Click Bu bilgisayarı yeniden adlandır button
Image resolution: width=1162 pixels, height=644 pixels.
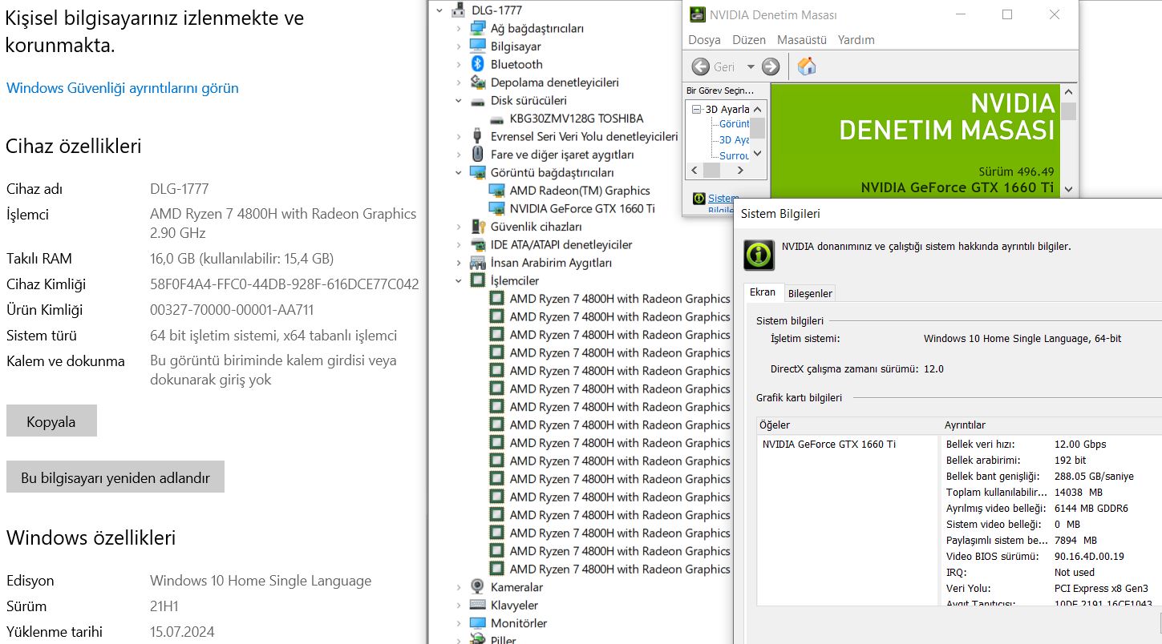(x=115, y=477)
